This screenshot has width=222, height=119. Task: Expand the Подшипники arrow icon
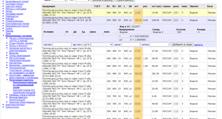click(3, 107)
